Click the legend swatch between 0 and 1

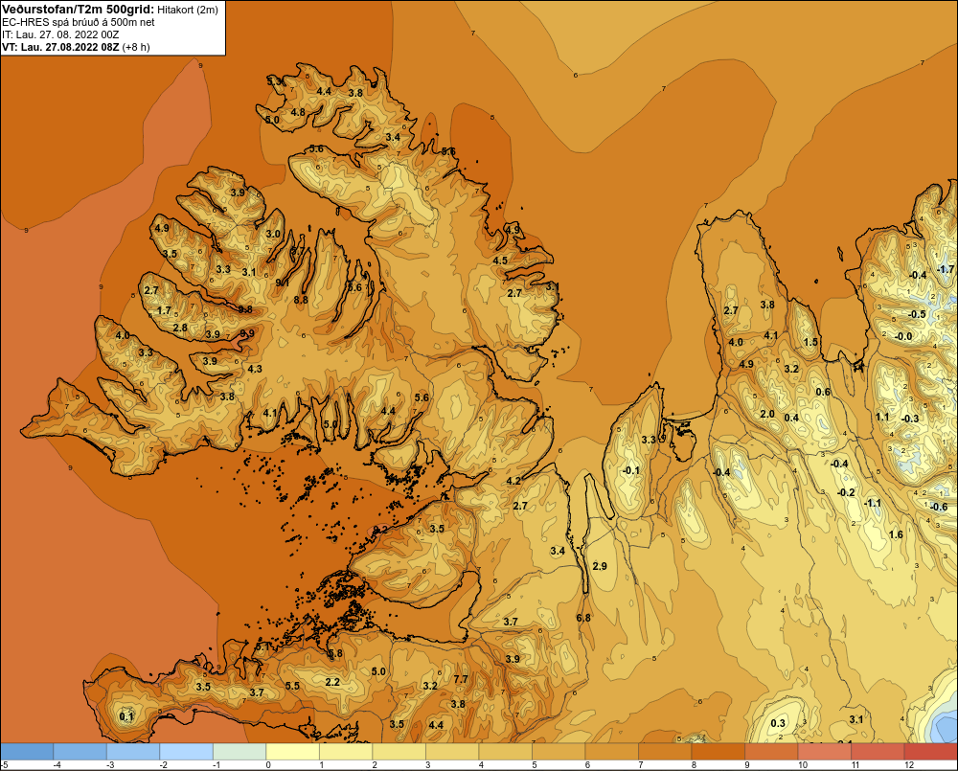pos(292,752)
